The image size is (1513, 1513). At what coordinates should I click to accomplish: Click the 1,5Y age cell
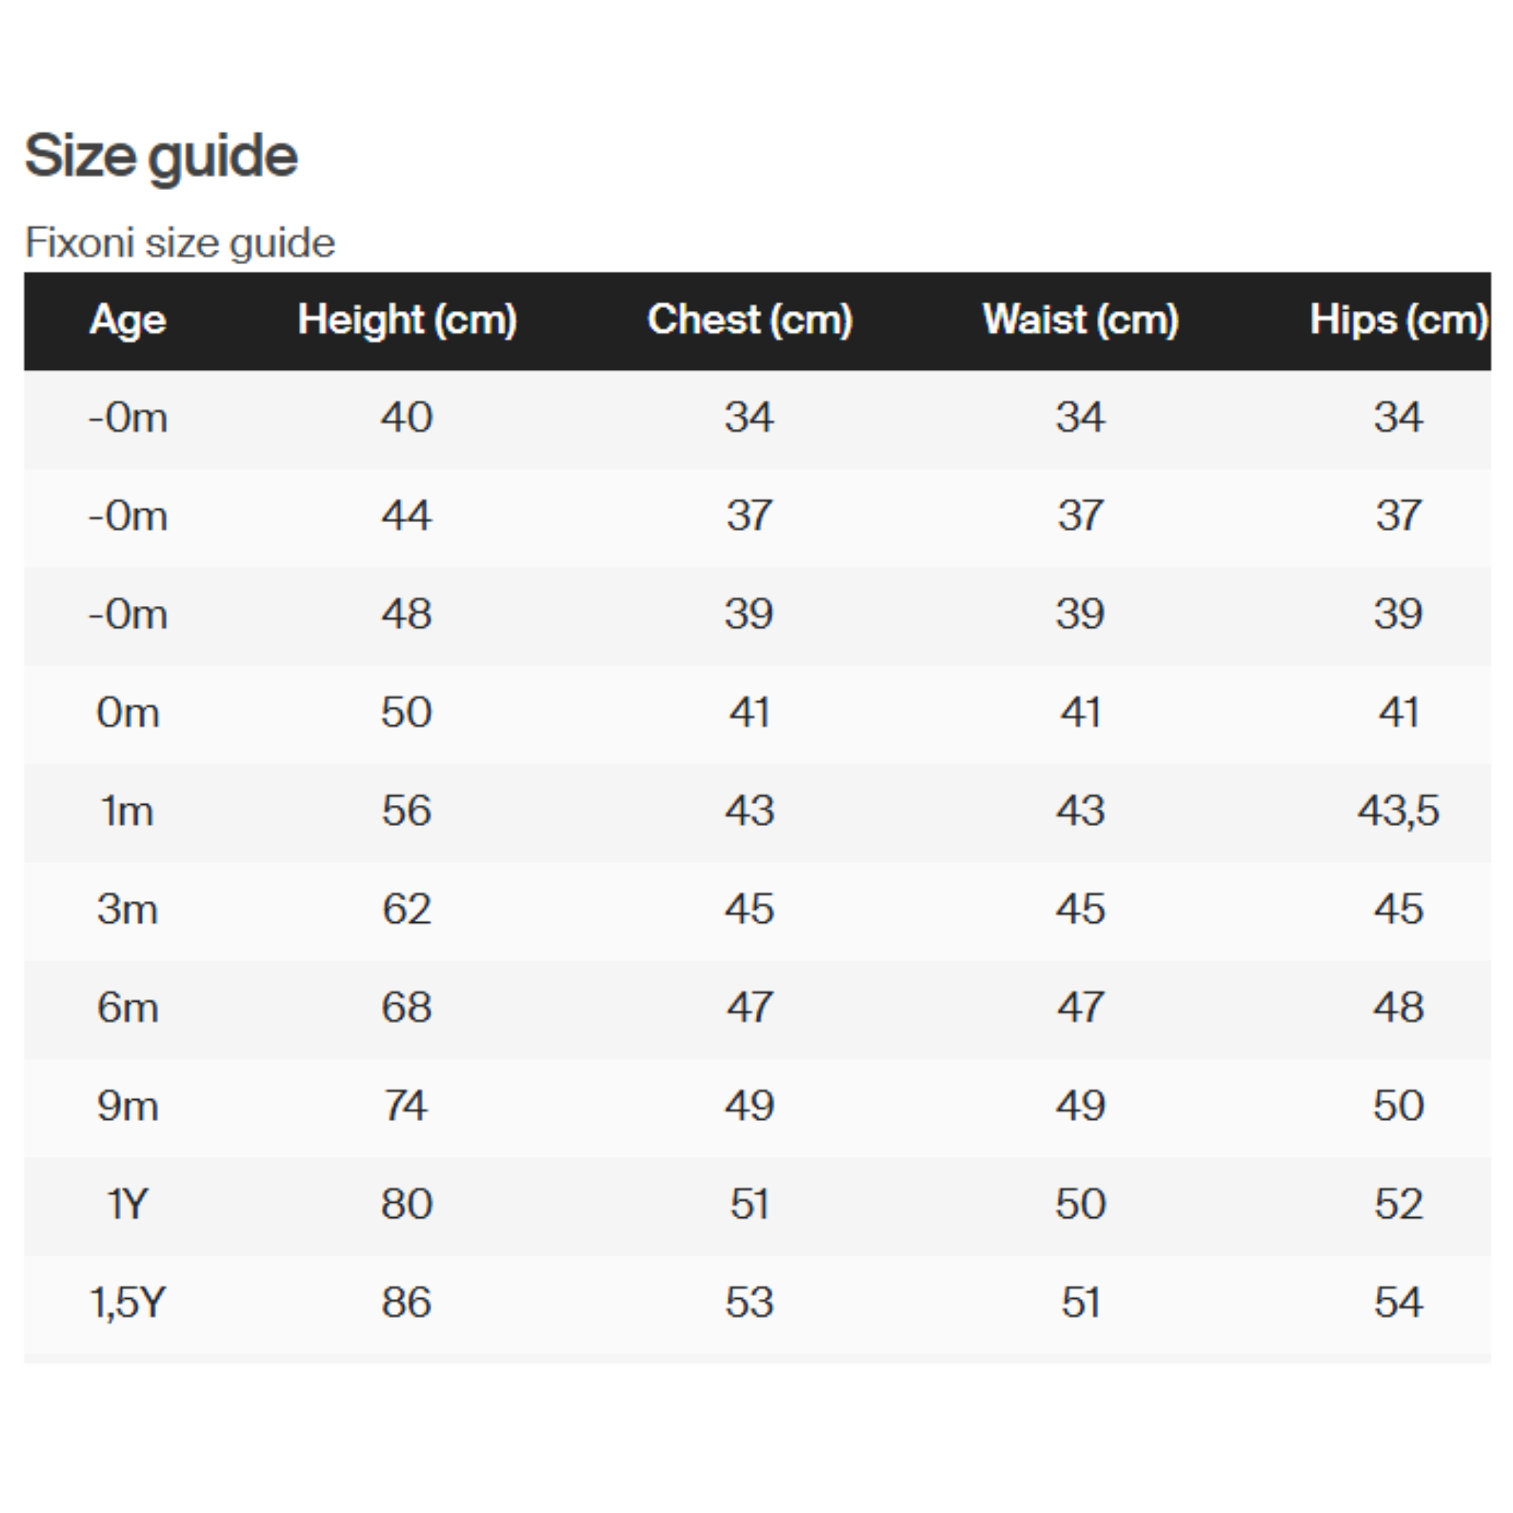point(128,1303)
